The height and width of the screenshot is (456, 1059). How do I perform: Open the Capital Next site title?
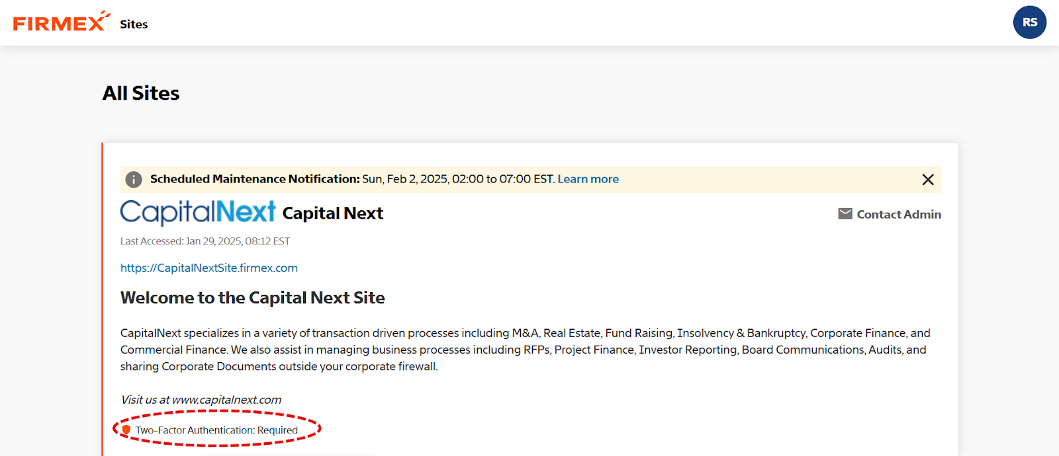coord(333,213)
